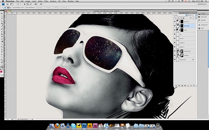
Task: Open the Window menu
Action: coord(70,1)
